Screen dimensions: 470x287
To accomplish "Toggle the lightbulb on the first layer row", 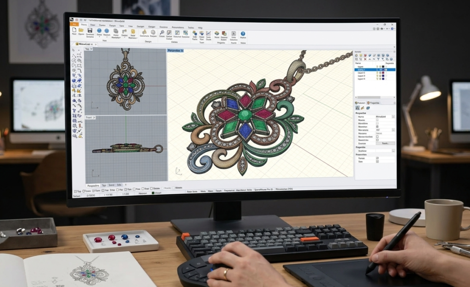I will [377, 67].
